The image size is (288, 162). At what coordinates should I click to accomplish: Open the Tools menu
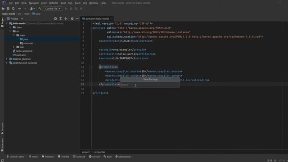tap(77, 3)
